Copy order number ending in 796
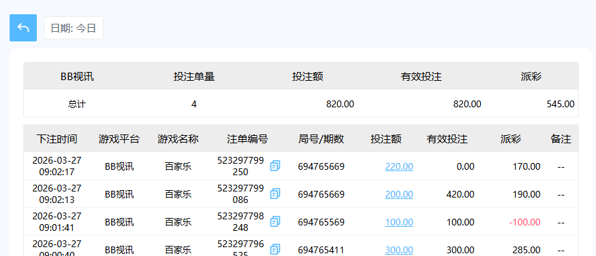 click(275, 249)
